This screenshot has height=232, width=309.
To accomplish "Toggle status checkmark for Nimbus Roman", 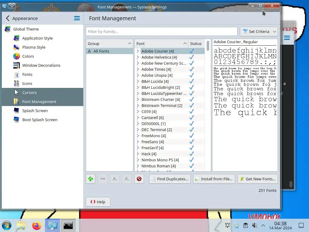I will [191, 166].
